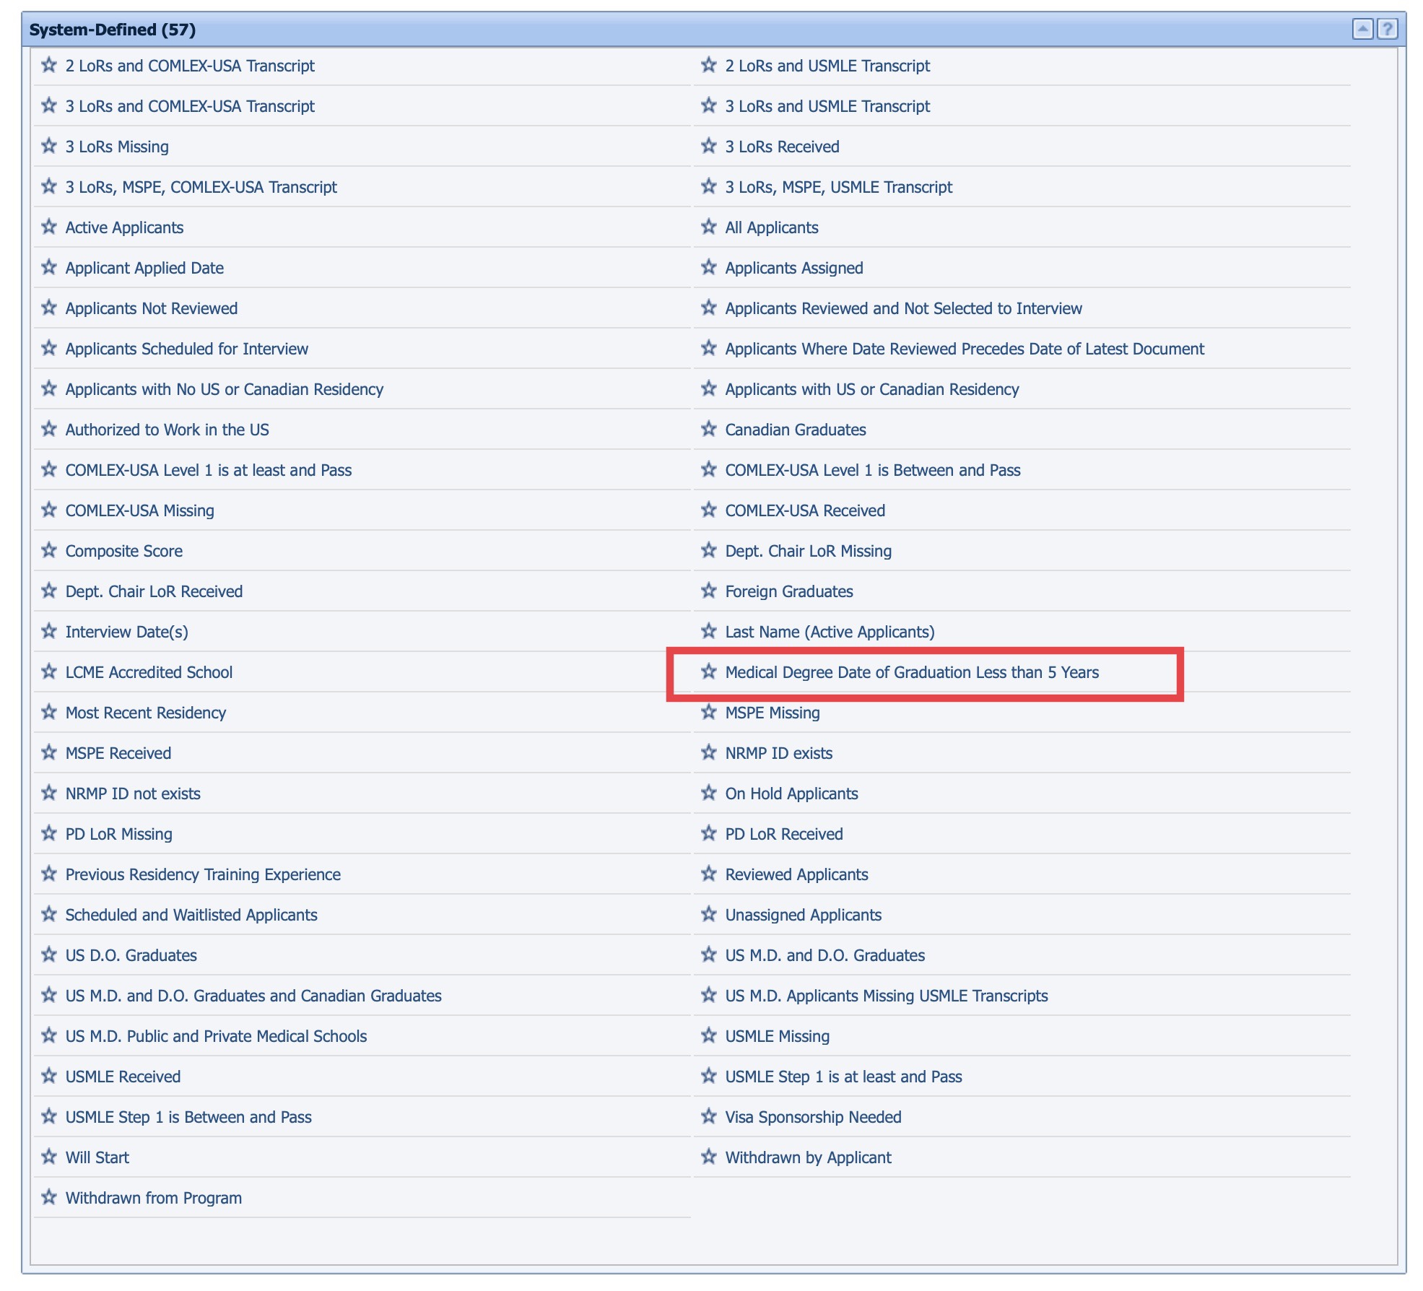Image resolution: width=1423 pixels, height=1291 pixels.
Task: Toggle favorite star for Will Start
Action: [49, 1157]
